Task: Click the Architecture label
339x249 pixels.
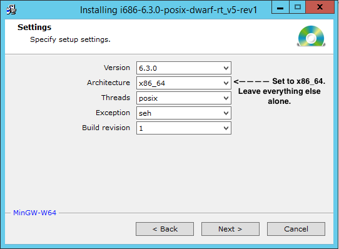Action: click(109, 83)
